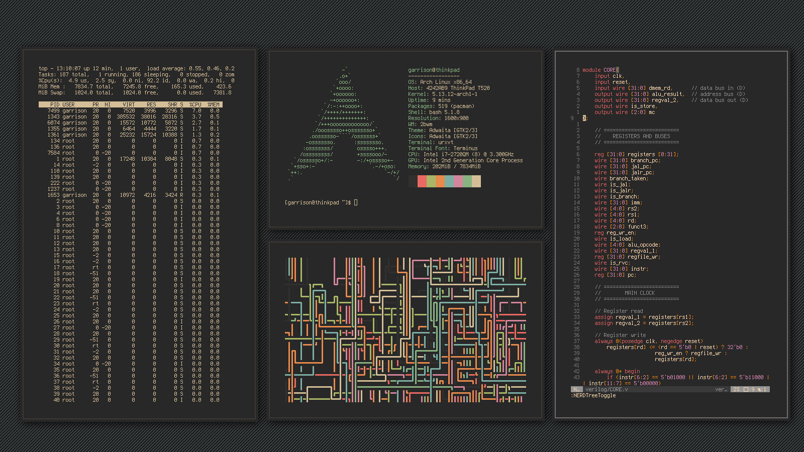This screenshot has width=804, height=452.
Task: Click the PID column header in top
Action: (x=55, y=105)
